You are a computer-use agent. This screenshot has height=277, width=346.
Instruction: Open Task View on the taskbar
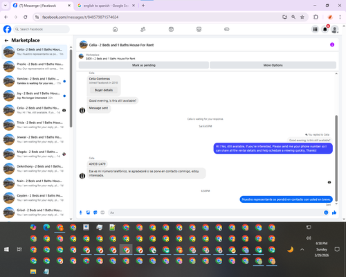tap(19, 249)
